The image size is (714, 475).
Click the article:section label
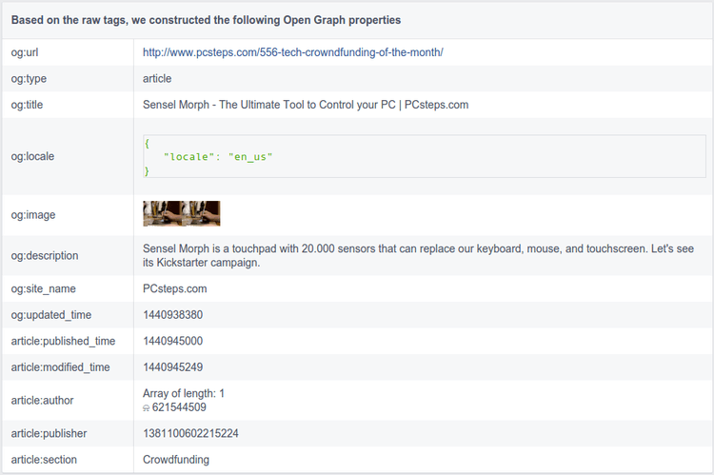[x=44, y=460]
